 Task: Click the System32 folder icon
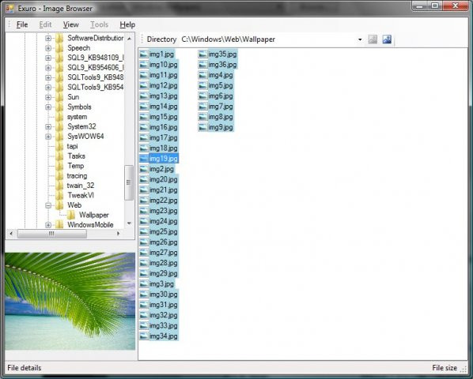59,127
